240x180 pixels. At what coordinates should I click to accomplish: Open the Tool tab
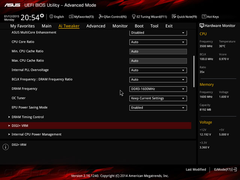[154, 26]
